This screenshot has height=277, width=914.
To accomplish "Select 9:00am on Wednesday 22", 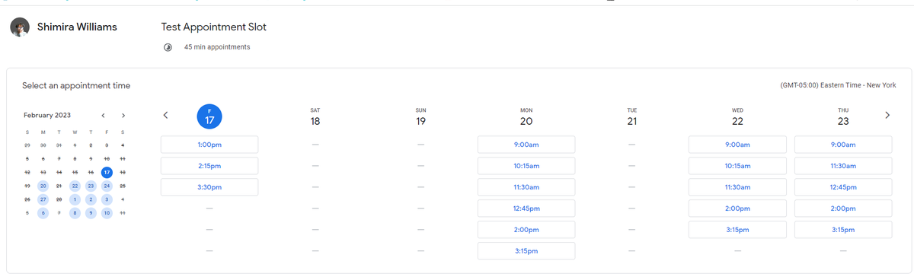I will [x=737, y=145].
